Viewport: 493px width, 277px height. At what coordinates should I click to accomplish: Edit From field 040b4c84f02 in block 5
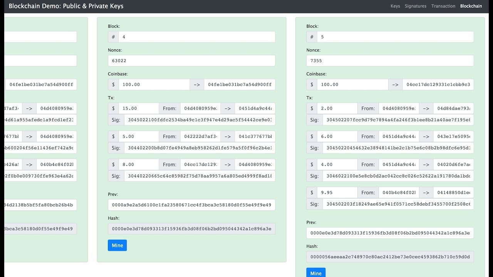399,192
